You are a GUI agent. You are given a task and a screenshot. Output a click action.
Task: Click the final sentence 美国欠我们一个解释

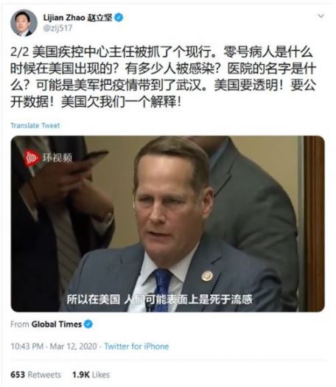122,102
